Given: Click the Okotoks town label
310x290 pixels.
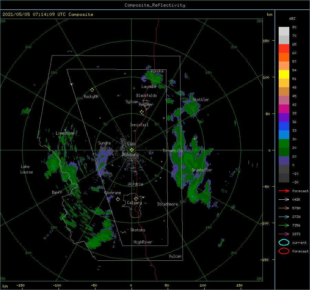Looking at the screenshot, I should (x=138, y=230).
